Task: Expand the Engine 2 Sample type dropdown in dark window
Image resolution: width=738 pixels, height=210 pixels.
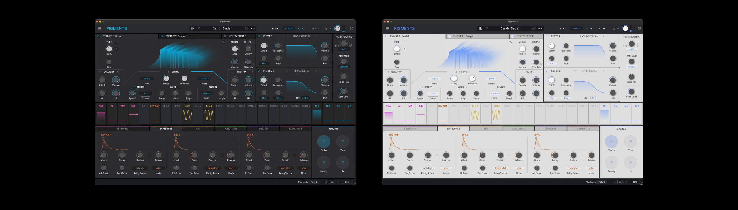Action: 191,36
